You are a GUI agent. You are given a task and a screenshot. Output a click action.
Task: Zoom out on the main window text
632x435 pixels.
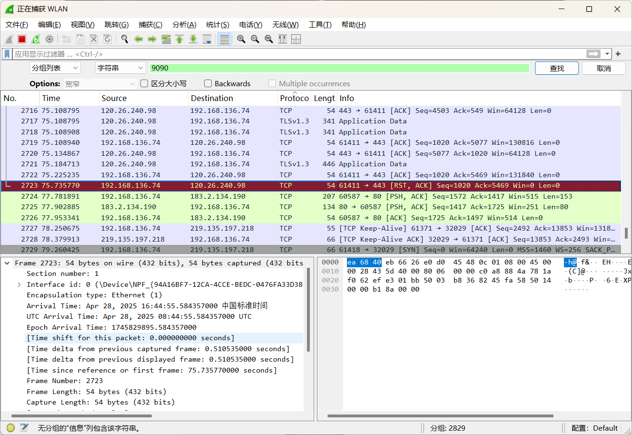[255, 39]
